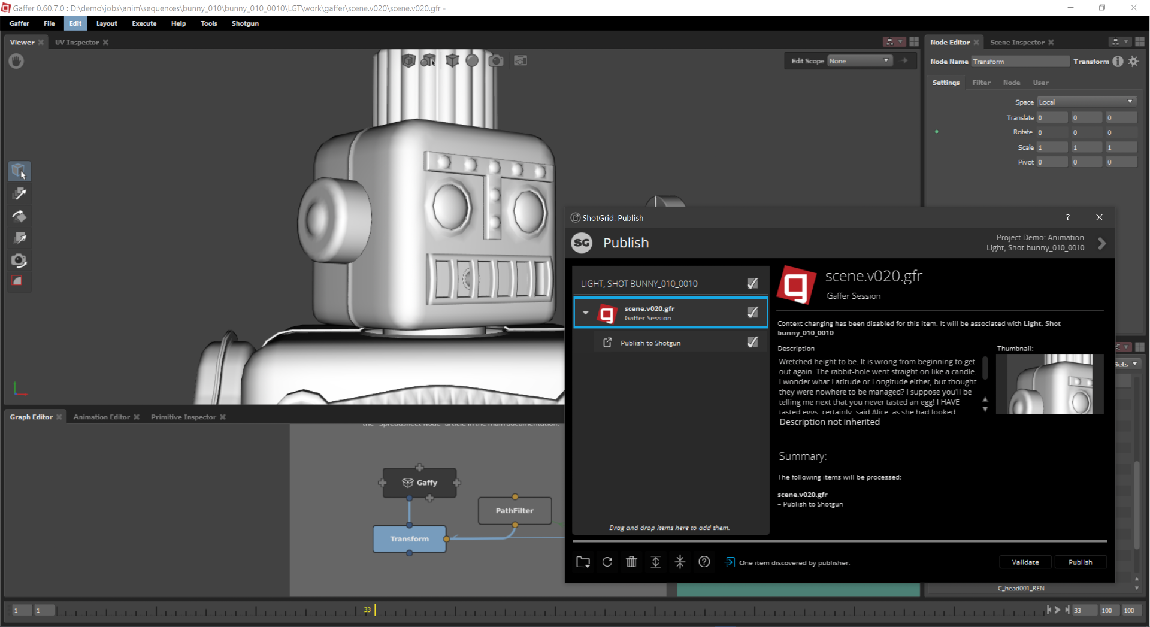Viewport: 1150px width, 627px height.
Task: Expand the context chevron beside Project Demo
Action: (1101, 244)
